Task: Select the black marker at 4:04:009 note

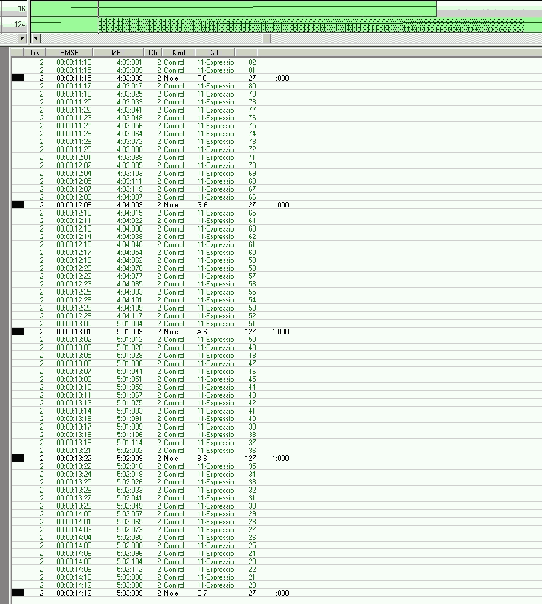Action: coord(18,205)
